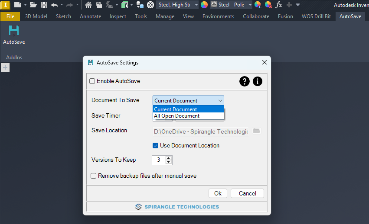The height and width of the screenshot is (224, 369).
Task: Browse for save location folder icon
Action: [x=257, y=131]
